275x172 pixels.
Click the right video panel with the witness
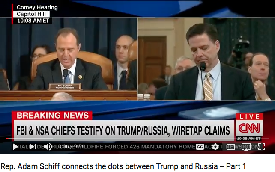coord(206,59)
